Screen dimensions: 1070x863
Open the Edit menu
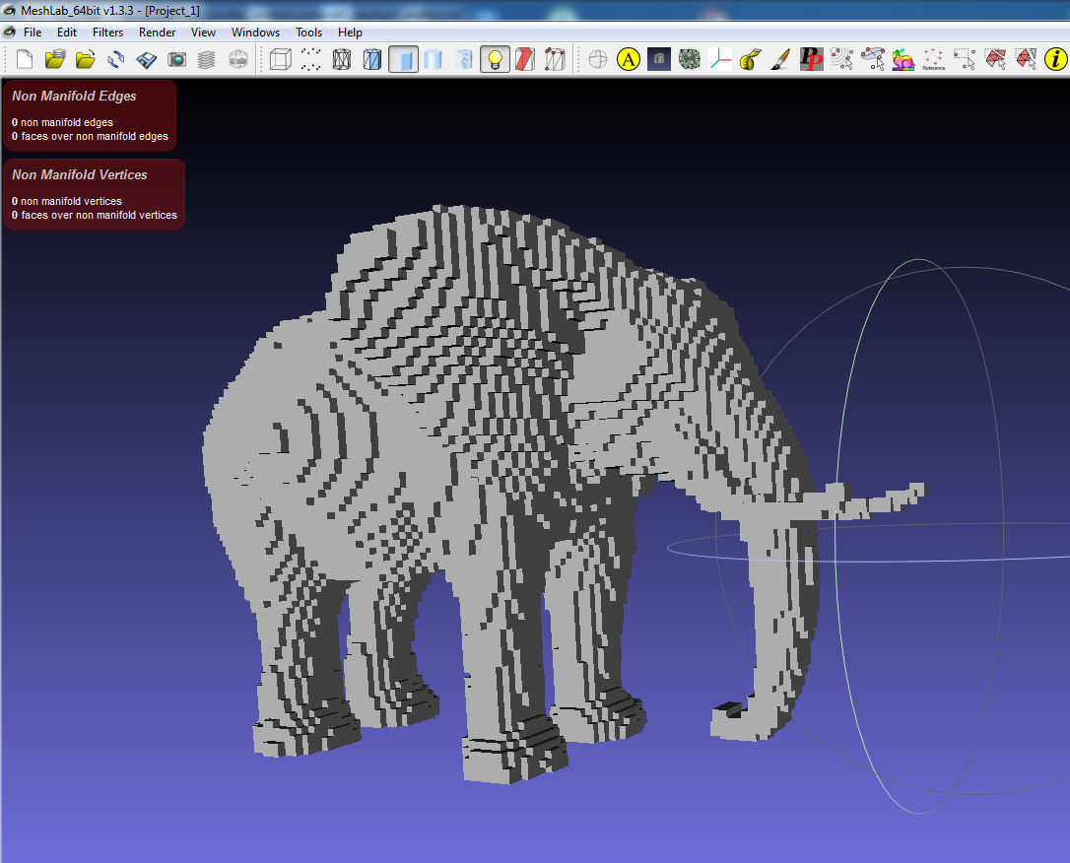point(66,33)
